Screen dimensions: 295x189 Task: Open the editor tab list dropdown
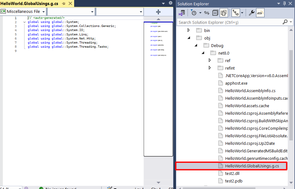click(163, 3)
